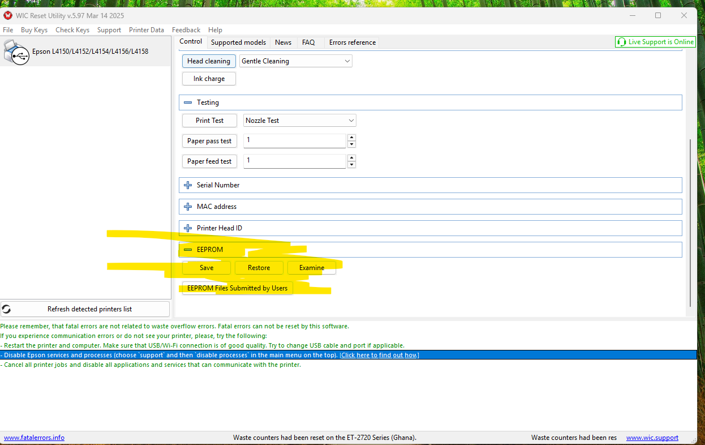Open the File menu

pos(8,30)
